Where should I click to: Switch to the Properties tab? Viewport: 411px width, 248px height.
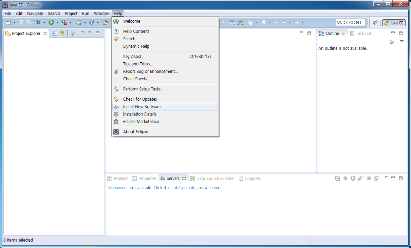pyautogui.click(x=144, y=179)
